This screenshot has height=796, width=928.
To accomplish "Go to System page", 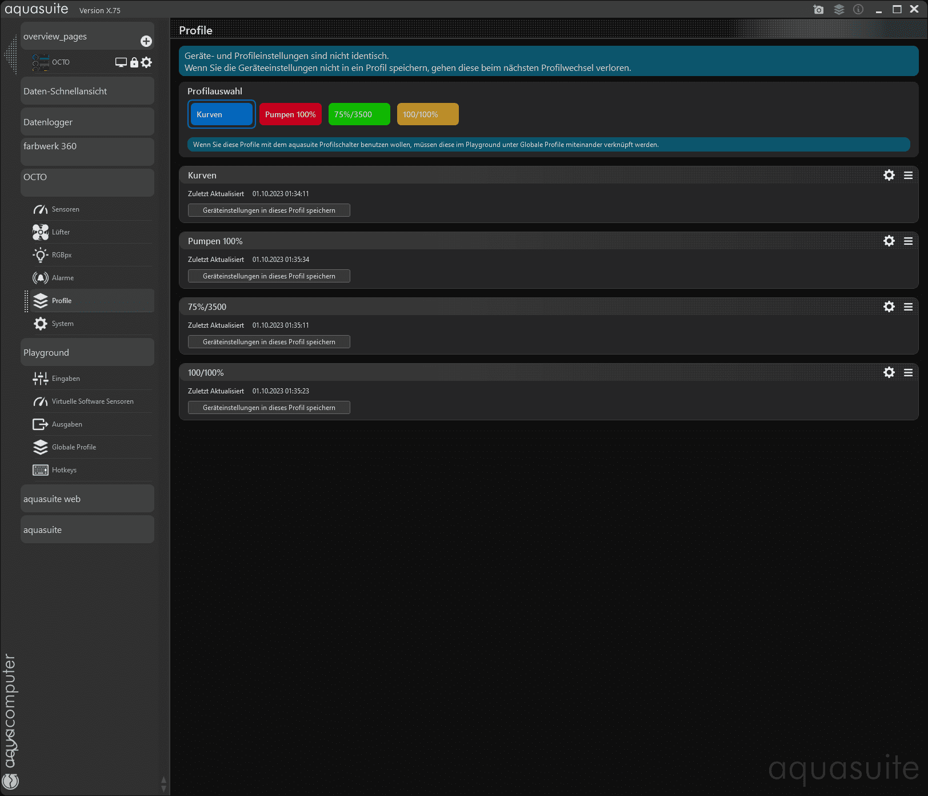I will coord(63,324).
